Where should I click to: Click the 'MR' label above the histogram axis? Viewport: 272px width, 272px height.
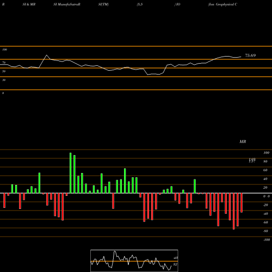coord(243,141)
